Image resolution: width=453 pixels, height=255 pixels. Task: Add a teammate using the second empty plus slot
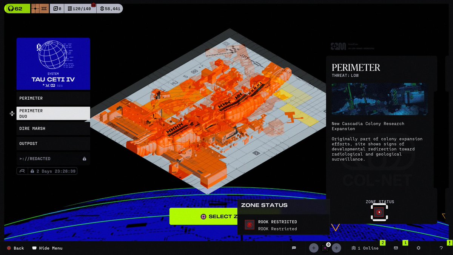click(x=337, y=248)
